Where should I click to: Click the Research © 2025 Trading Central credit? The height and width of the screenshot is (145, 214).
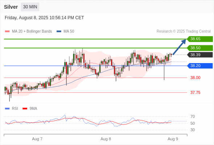(184, 32)
